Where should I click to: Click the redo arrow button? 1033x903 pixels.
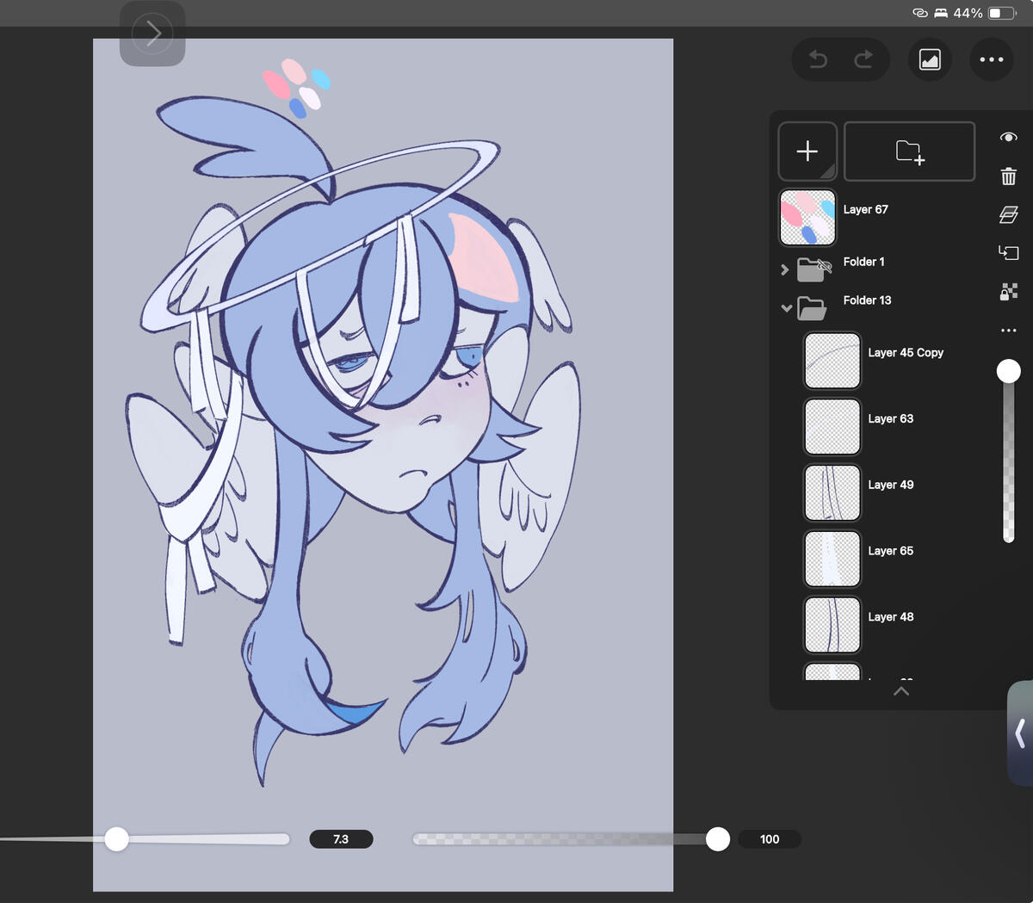[x=863, y=59]
